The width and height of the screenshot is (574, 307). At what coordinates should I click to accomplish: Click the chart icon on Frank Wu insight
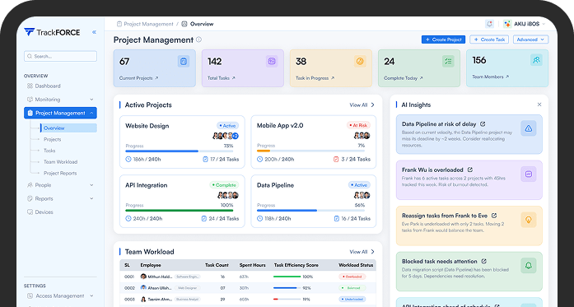click(528, 174)
